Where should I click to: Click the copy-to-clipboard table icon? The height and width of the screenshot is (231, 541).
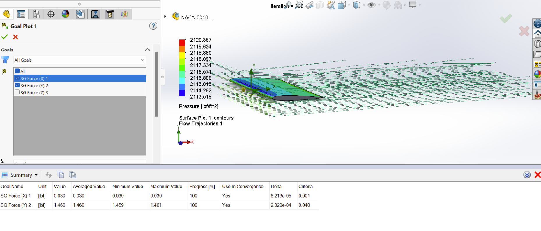[x=73, y=175]
